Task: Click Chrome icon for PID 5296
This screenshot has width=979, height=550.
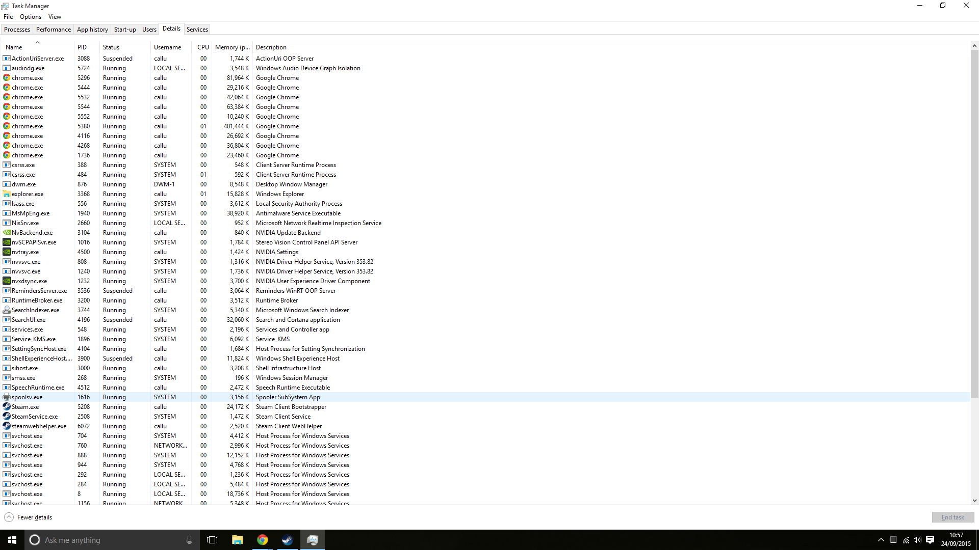Action: point(7,78)
